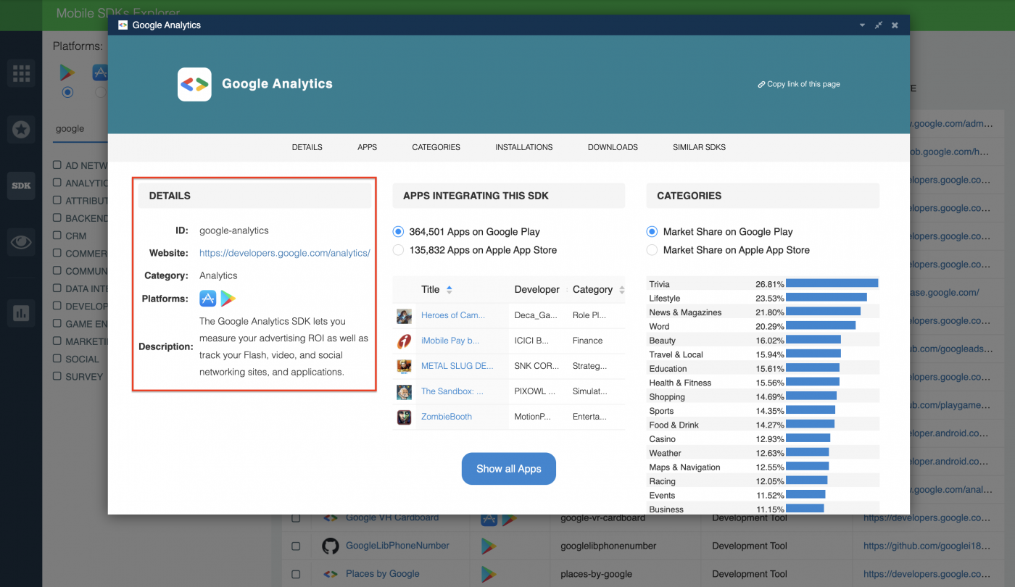
Task: Click the googlelibphonenumber ID cell
Action: tap(608, 546)
